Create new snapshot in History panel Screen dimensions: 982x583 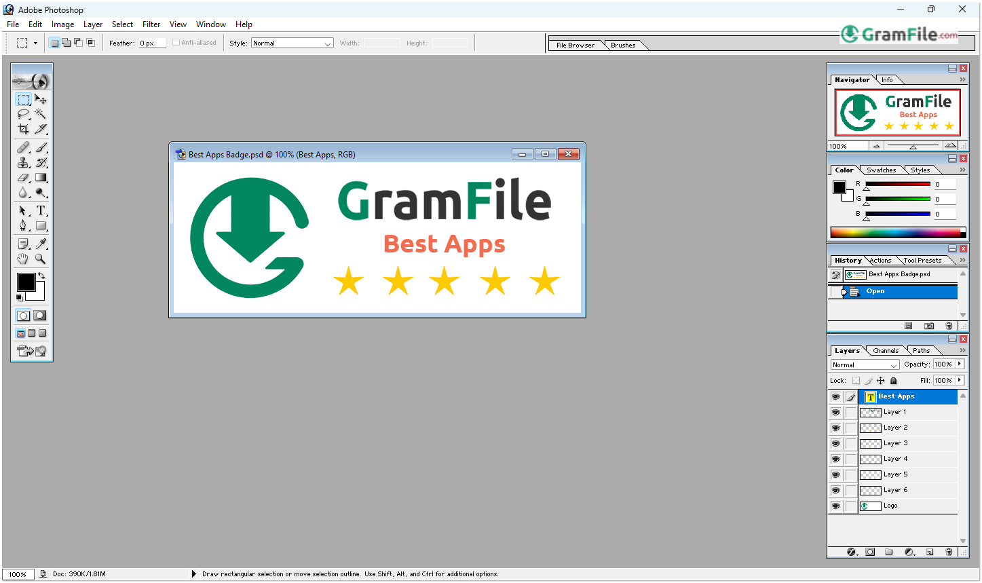[929, 326]
